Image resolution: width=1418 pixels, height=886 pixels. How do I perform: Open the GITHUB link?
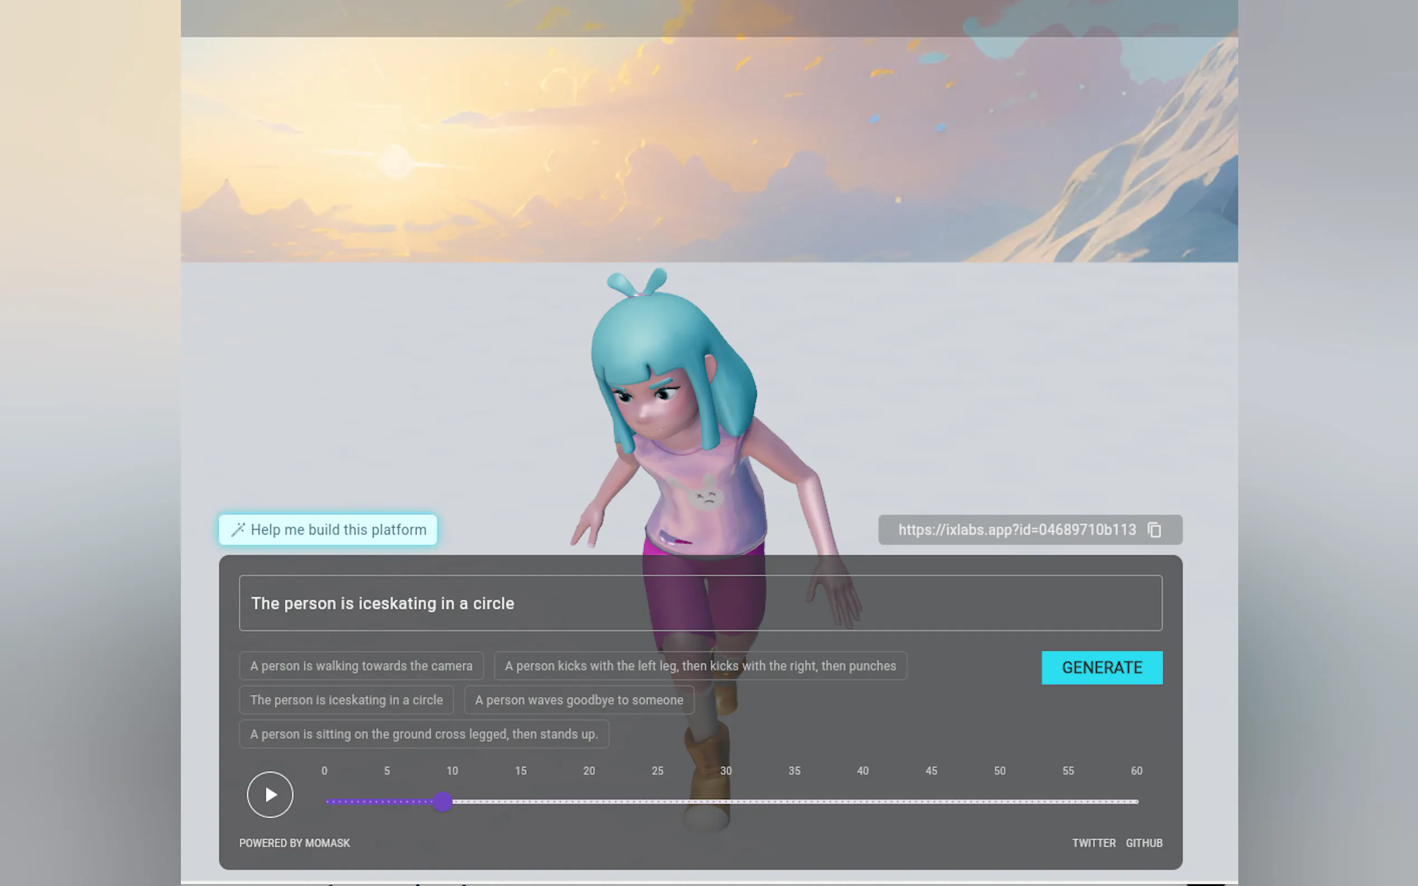point(1143,842)
